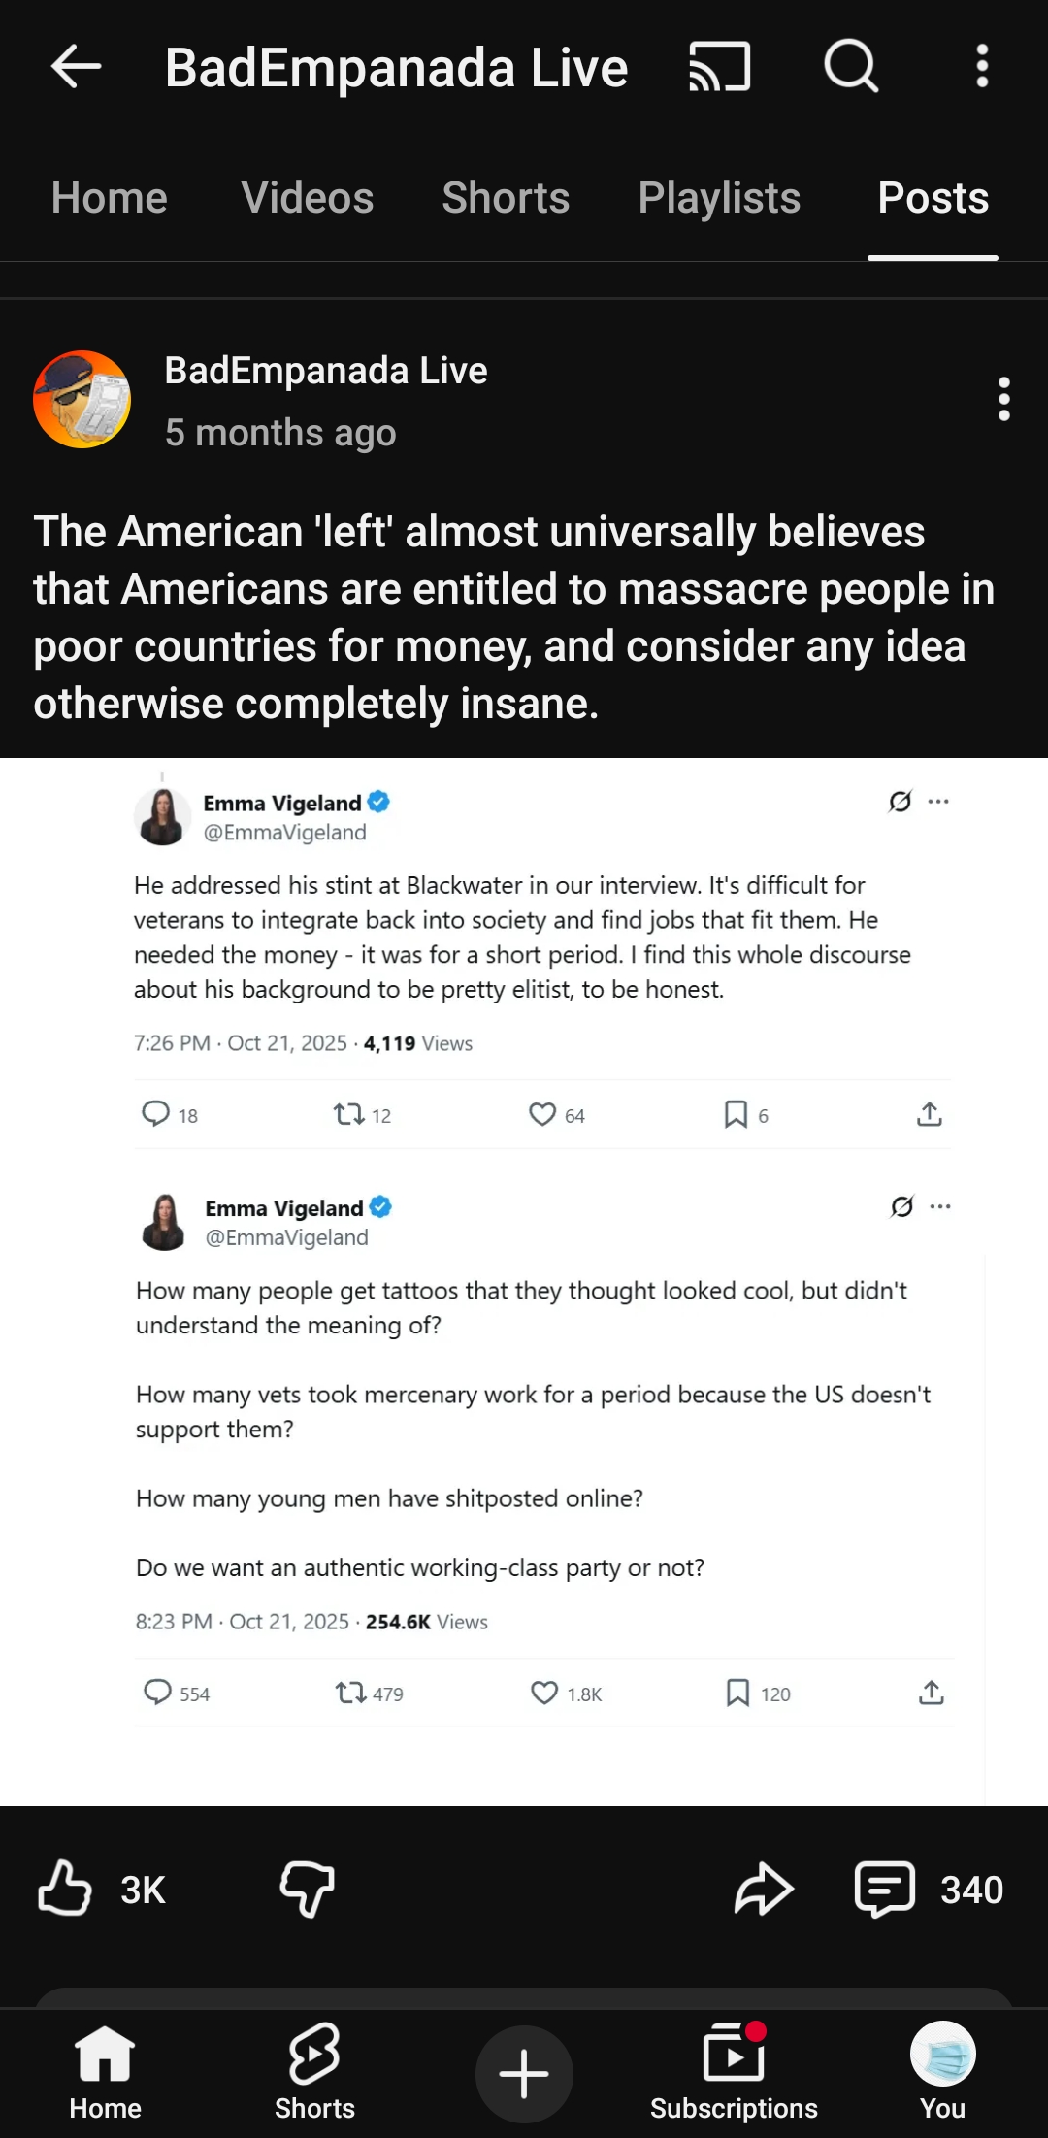This screenshot has height=2138, width=1048.
Task: Open the post's three-dot options menu
Action: 1003,399
